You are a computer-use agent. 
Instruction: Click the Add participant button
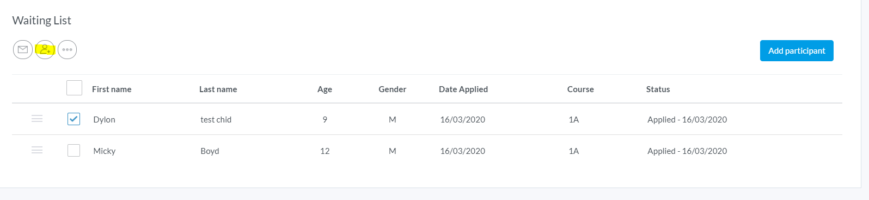[797, 51]
